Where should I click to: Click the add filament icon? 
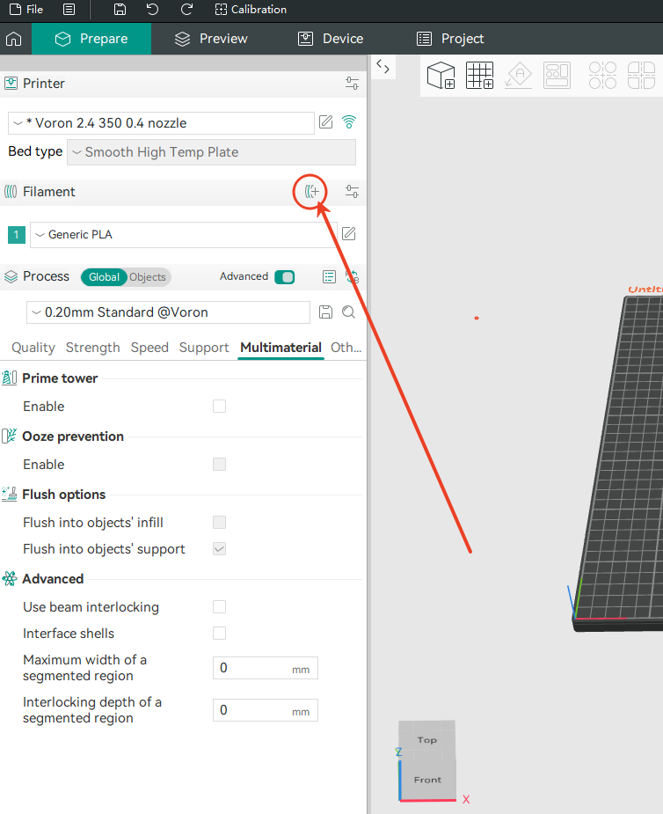[x=311, y=192]
